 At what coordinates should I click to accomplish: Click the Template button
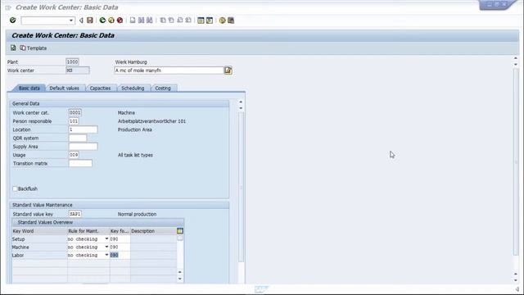[x=33, y=48]
